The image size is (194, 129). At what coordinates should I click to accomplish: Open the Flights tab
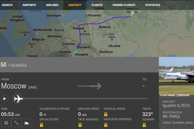click(97, 5)
